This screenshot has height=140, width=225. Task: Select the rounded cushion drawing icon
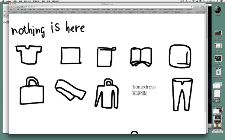point(180,56)
